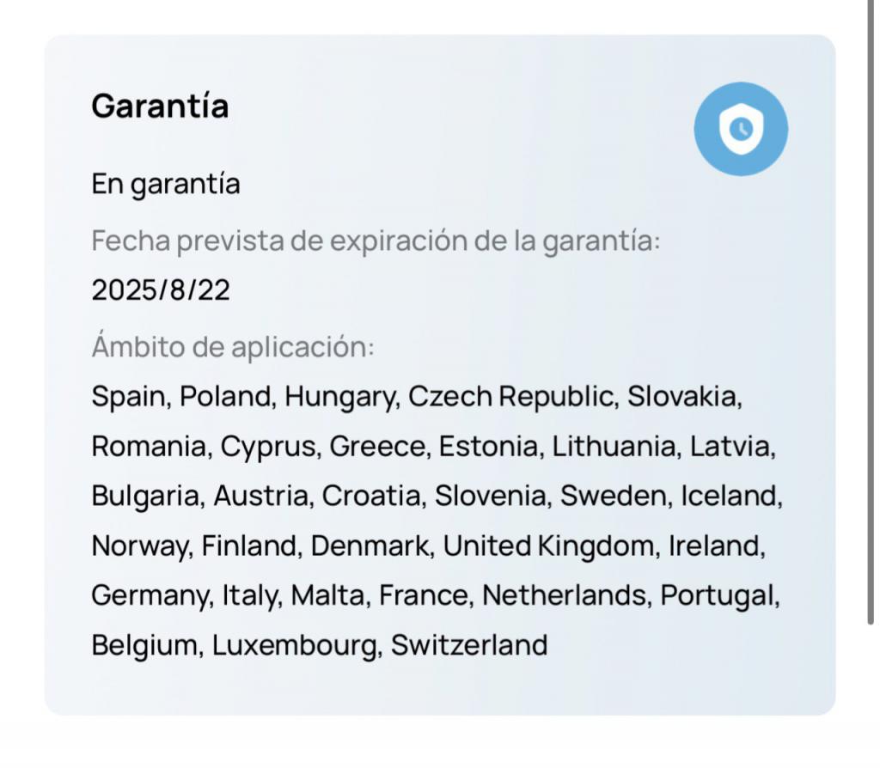Viewport: 880px width, 768px height.
Task: Click Switzerland at the end of list
Action: pyautogui.click(x=469, y=645)
